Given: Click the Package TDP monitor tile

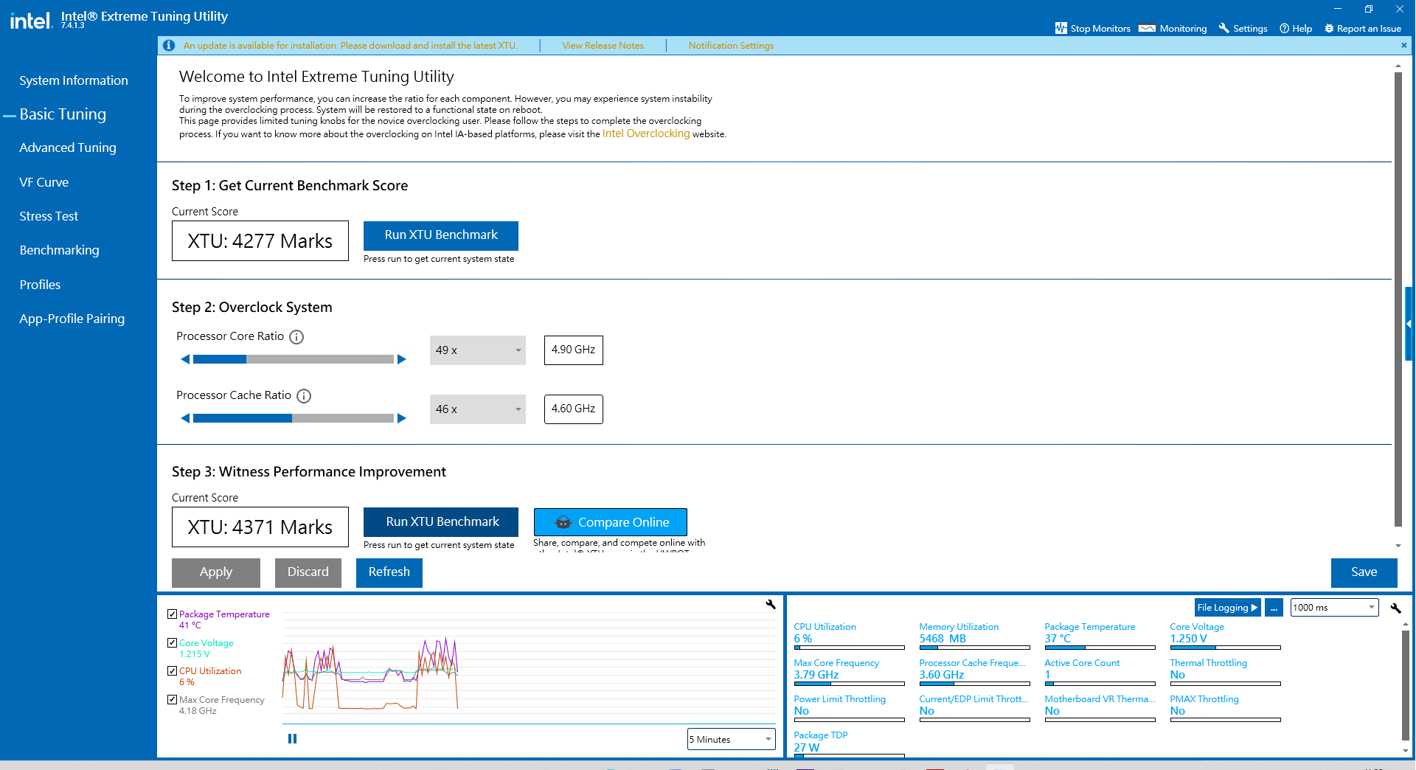Looking at the screenshot, I should (x=849, y=744).
